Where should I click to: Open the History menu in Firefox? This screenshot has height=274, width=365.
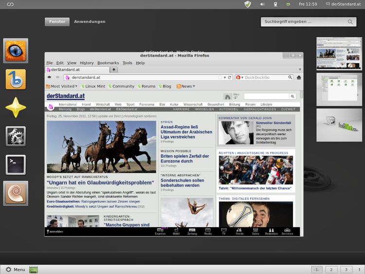tap(87, 63)
